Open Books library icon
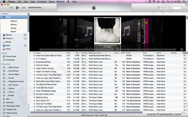The image size is (188, 117). 4,42
